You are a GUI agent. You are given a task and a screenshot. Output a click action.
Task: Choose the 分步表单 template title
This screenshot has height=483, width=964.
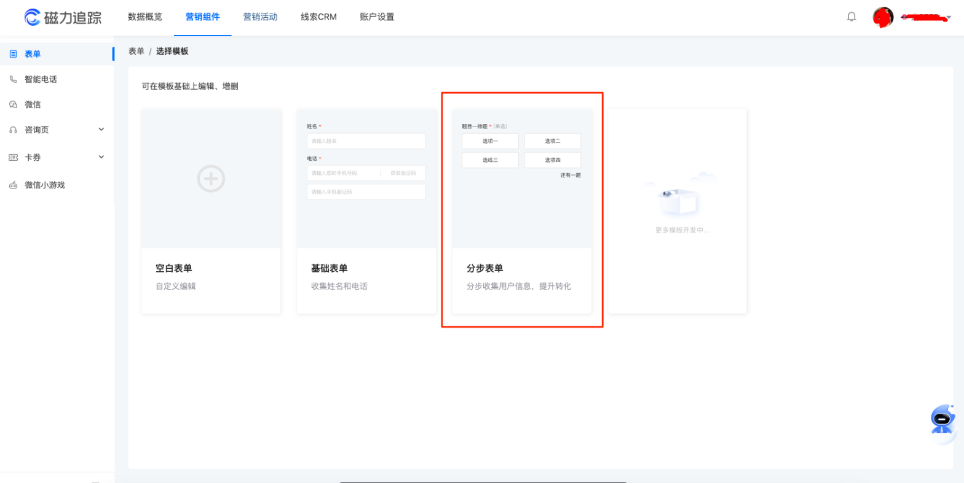(x=485, y=268)
